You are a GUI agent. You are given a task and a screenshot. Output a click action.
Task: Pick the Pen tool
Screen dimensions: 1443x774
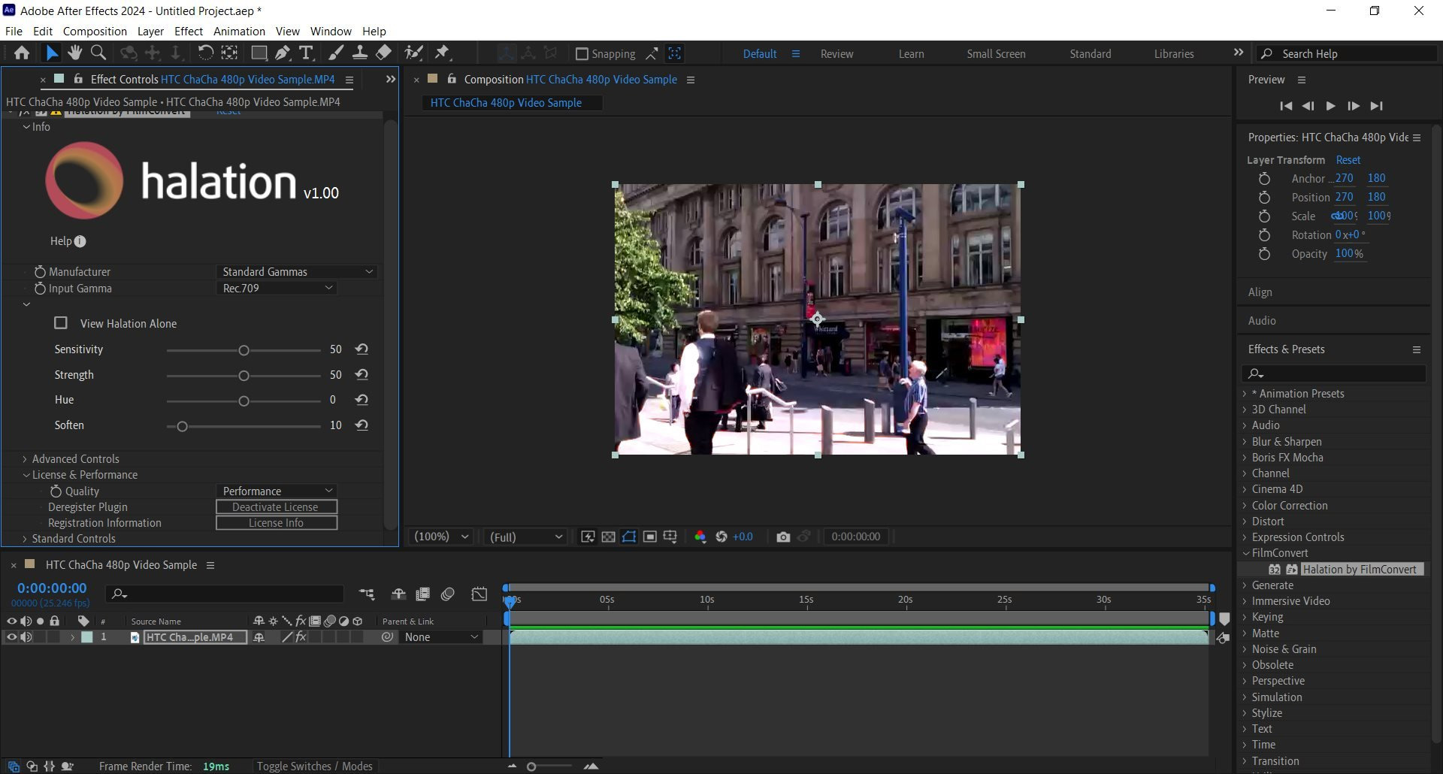click(x=282, y=53)
